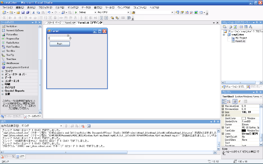This screenshot has width=263, height=164.
Task: Switch to the スタート ページ tab
Action: (54, 23)
